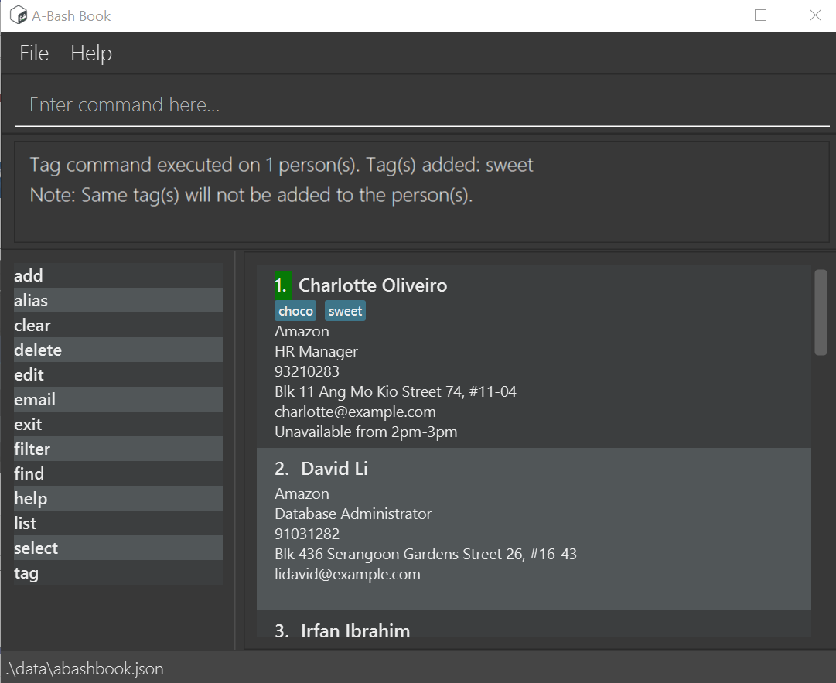Select the select command in the list

pos(118,548)
